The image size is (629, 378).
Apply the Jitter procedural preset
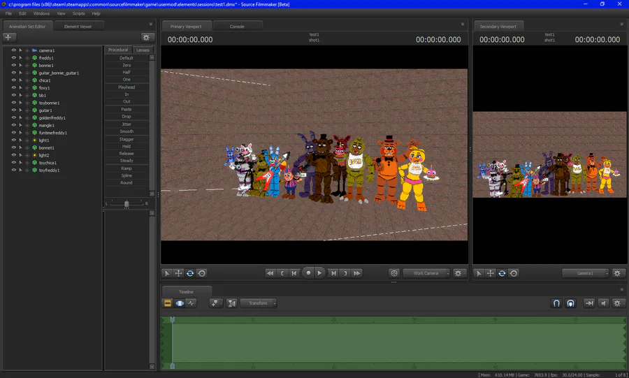(x=126, y=124)
